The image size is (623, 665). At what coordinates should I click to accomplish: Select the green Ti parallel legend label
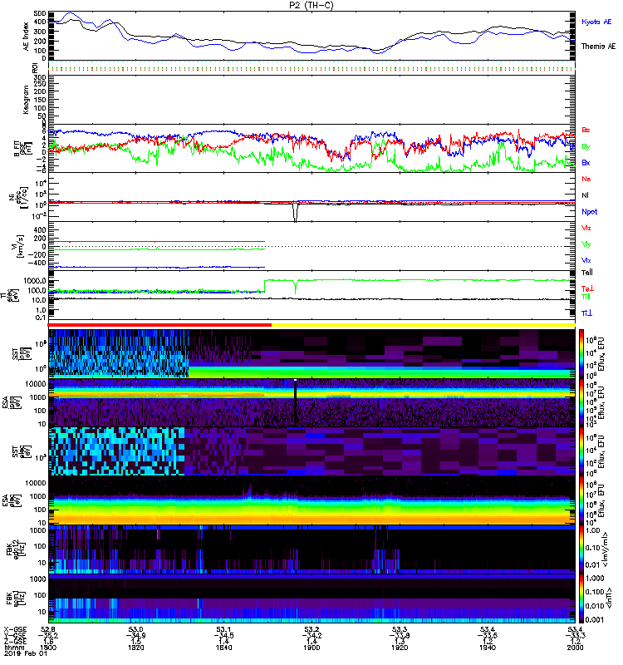(586, 297)
